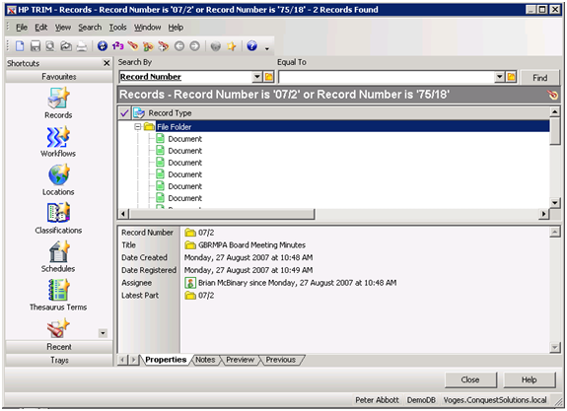
Task: Click browse icon next to Equal To field
Action: [511, 77]
